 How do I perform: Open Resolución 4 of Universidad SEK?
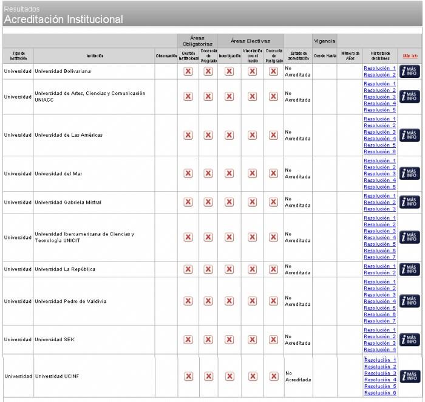coord(379,350)
